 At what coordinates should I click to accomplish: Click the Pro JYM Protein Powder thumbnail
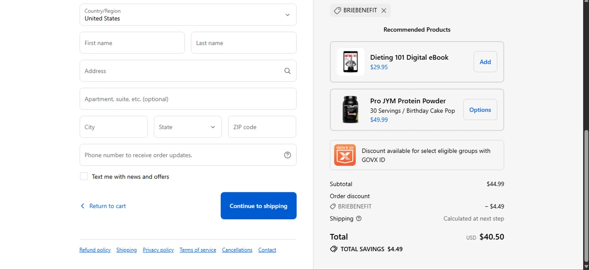(x=351, y=109)
